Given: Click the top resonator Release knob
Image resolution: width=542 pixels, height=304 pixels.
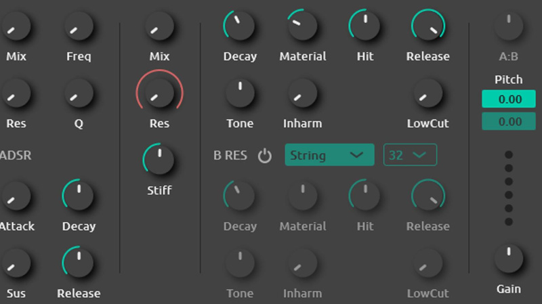Looking at the screenshot, I should click(428, 26).
